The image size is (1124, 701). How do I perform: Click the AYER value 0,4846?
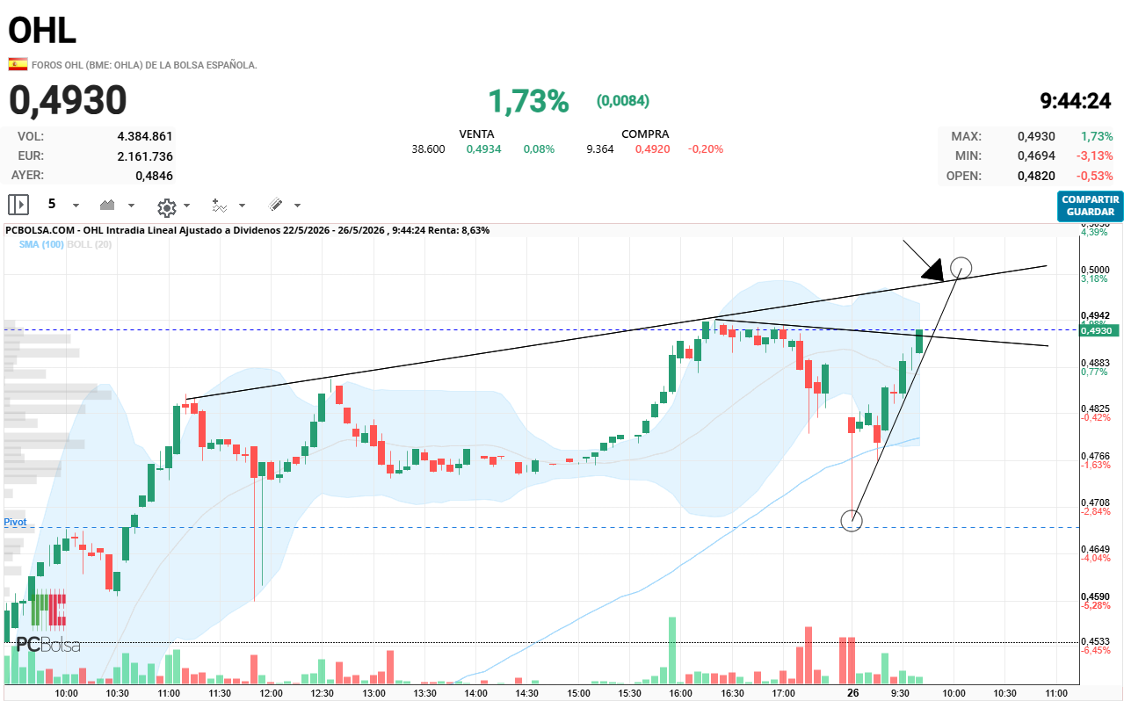[154, 175]
